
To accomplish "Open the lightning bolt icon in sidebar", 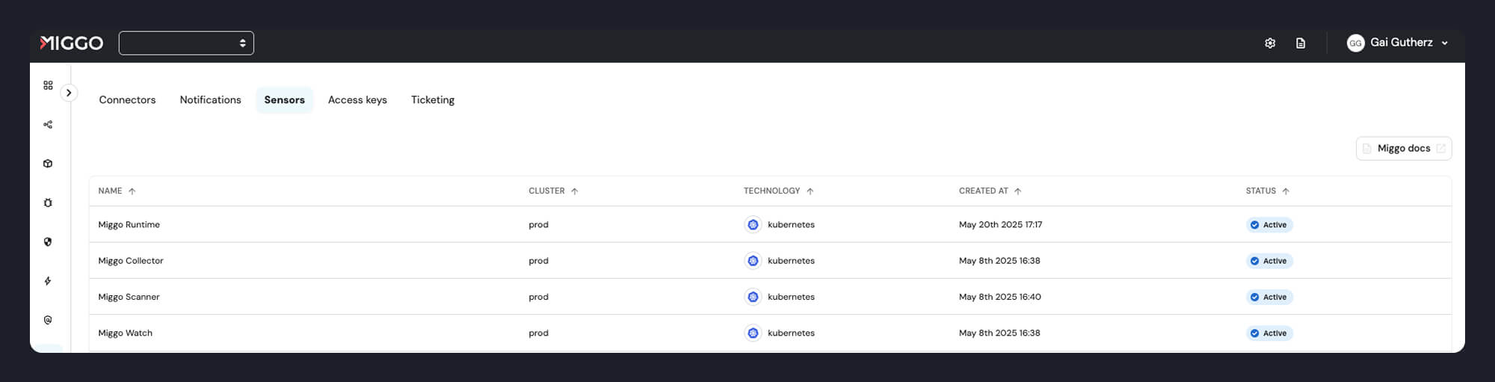I will [48, 281].
